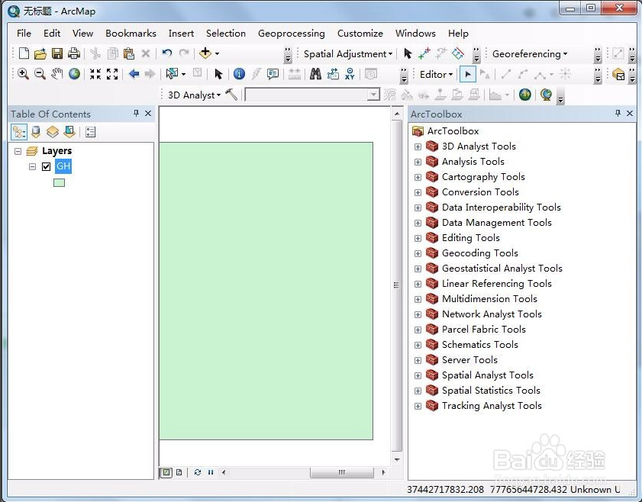Click the Go To XY tool

click(350, 74)
